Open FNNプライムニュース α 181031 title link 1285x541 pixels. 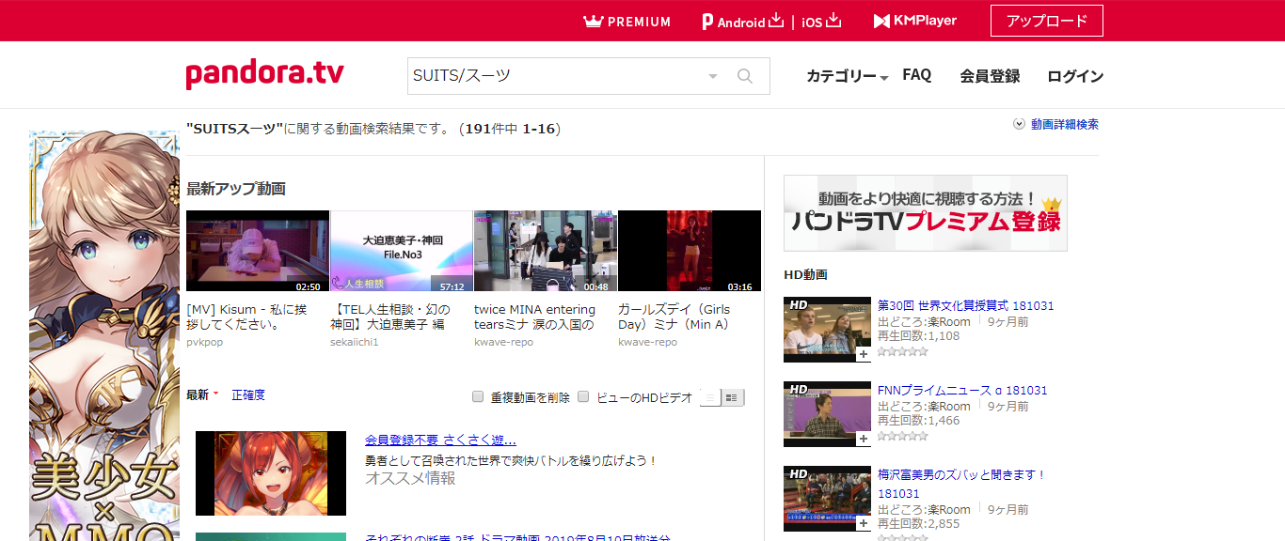point(962,390)
